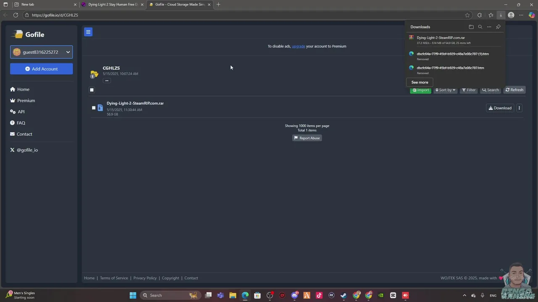Switch to Dying Light 2 Stay Human tab
This screenshot has height=302, width=538.
(x=113, y=4)
